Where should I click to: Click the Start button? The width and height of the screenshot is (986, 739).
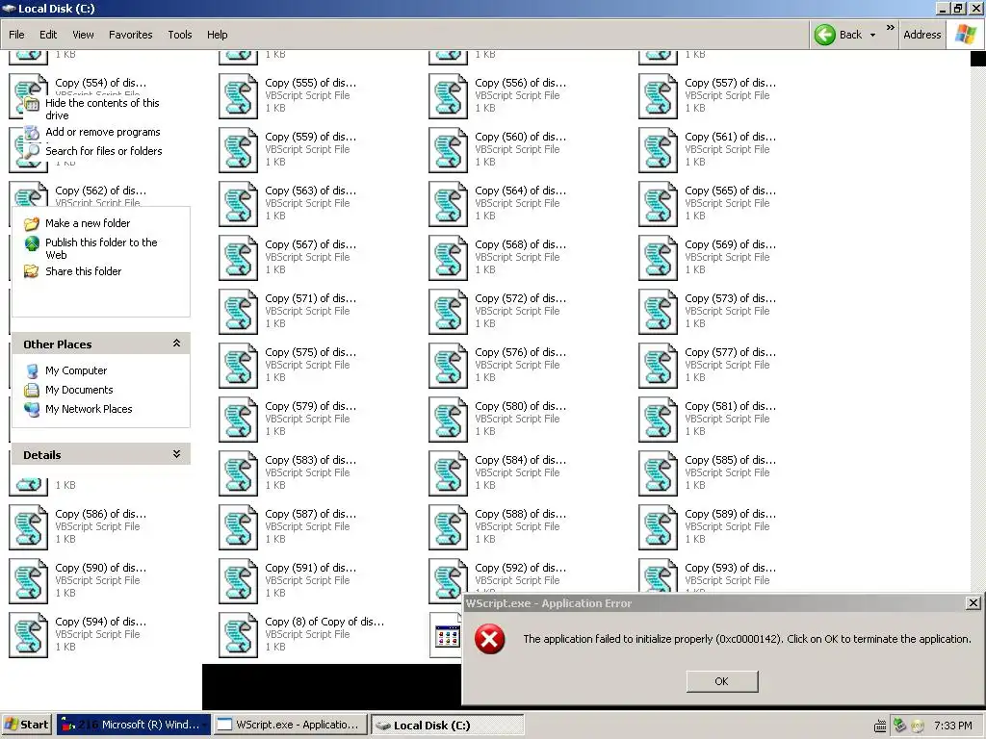(x=27, y=725)
